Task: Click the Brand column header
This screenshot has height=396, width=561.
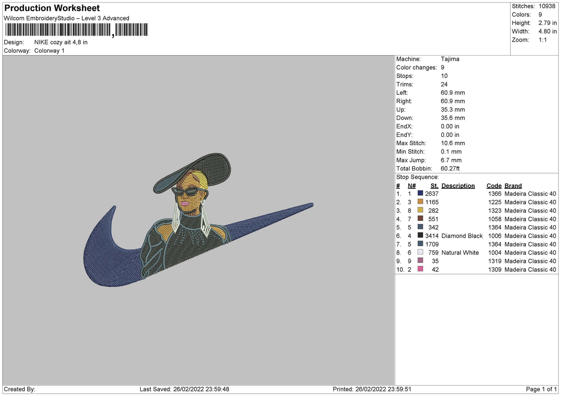Action: (513, 186)
